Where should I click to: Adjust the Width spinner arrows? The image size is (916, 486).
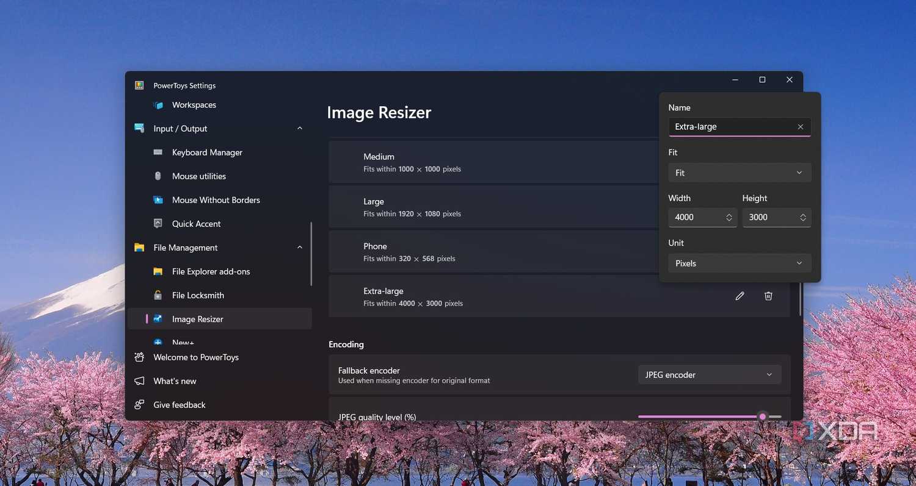click(x=729, y=218)
